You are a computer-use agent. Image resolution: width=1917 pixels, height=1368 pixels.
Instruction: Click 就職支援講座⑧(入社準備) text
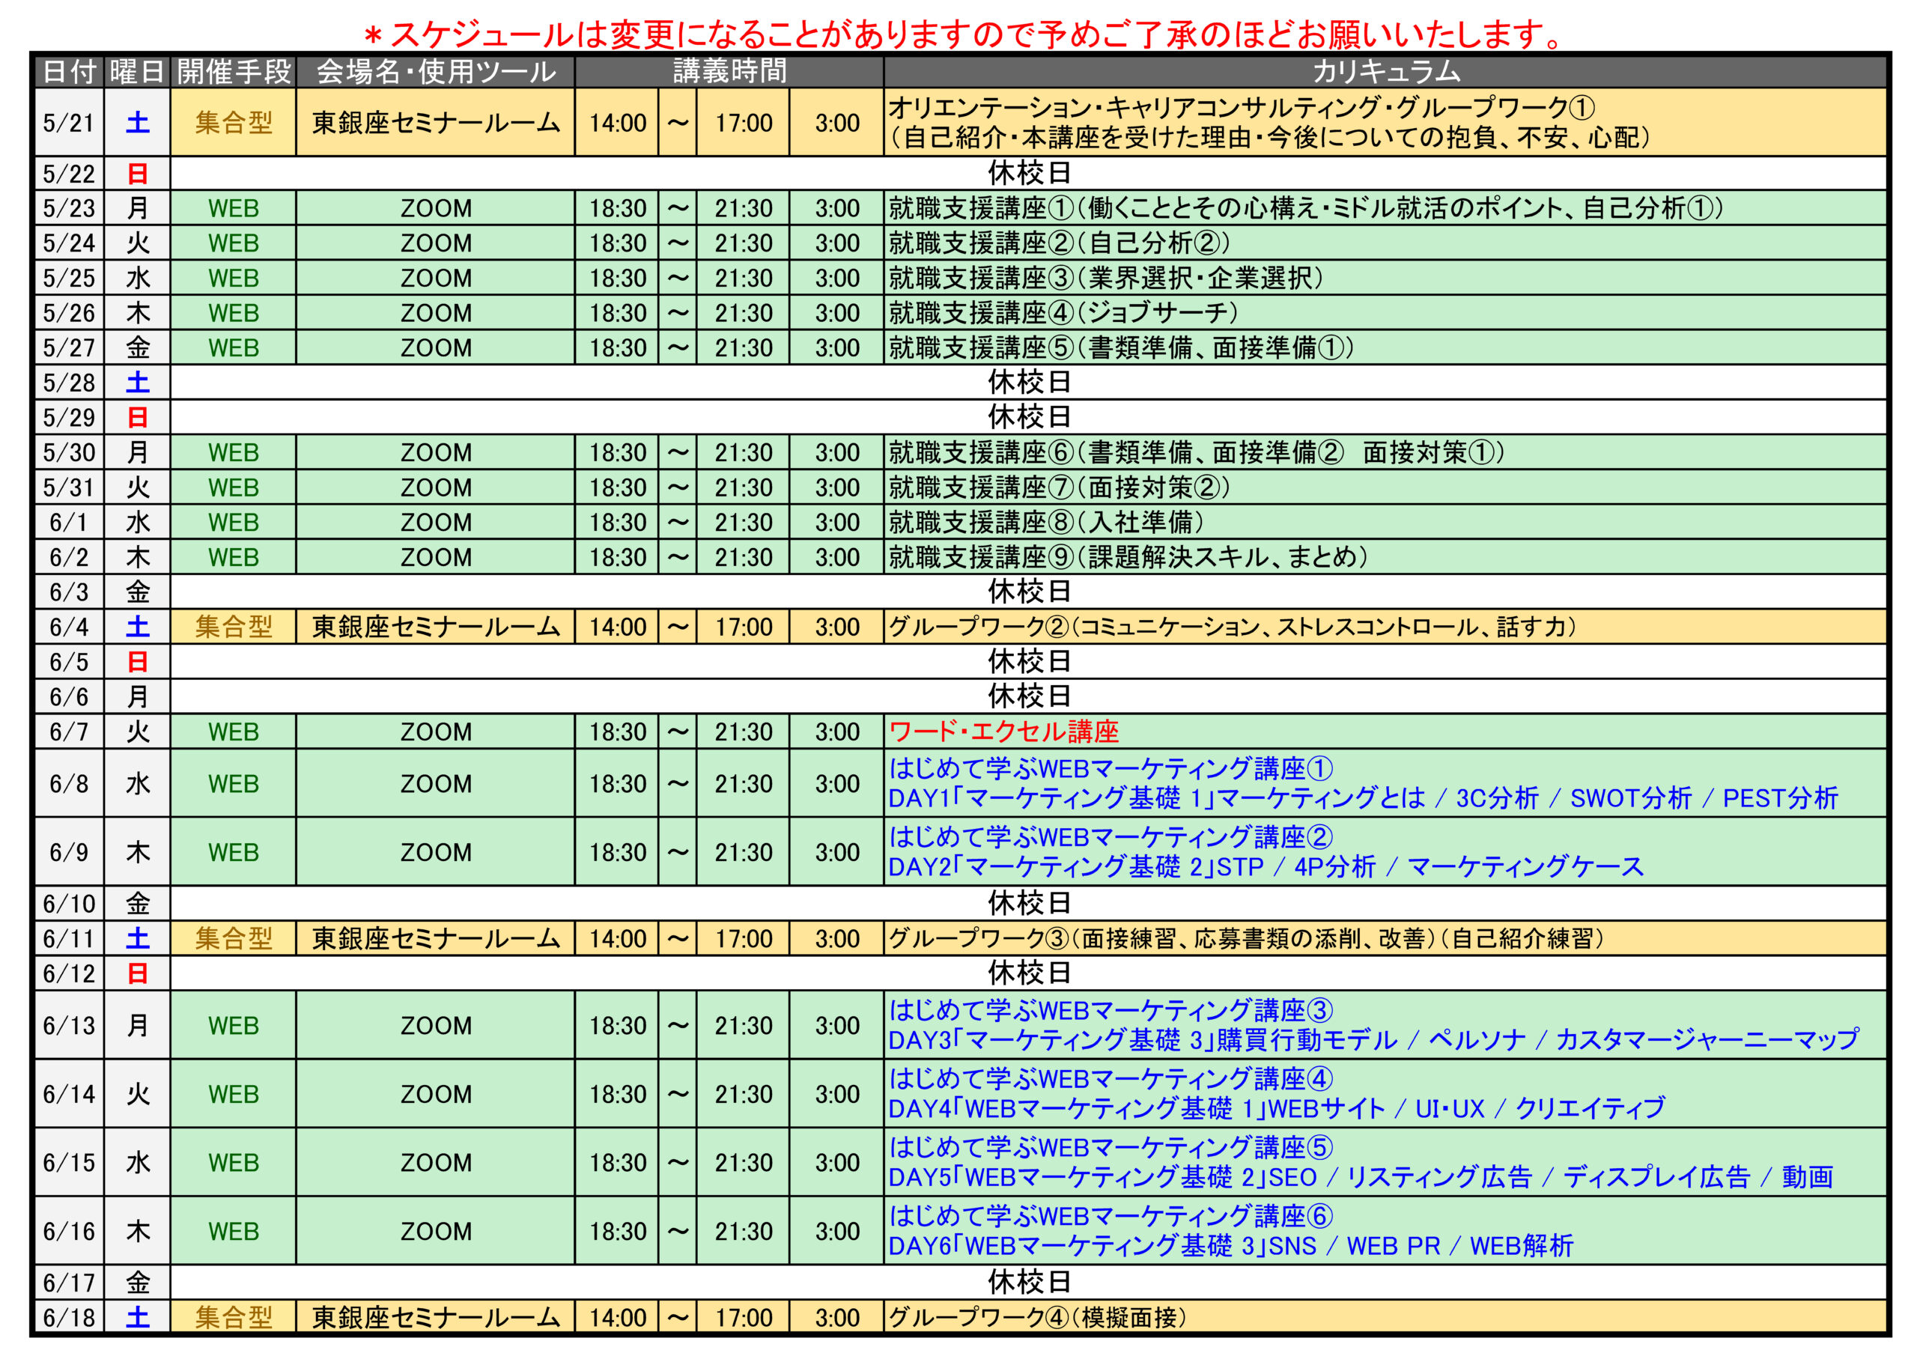click(1046, 523)
